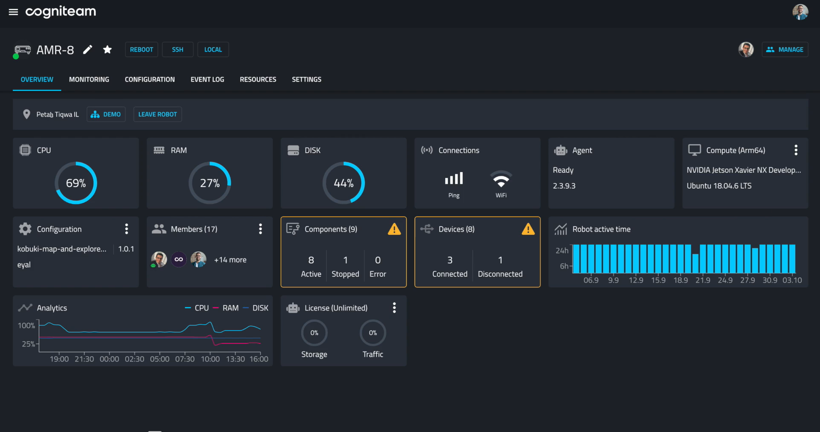This screenshot has width=820, height=432.
Task: Click the Compute monitor icon
Action: coord(694,150)
